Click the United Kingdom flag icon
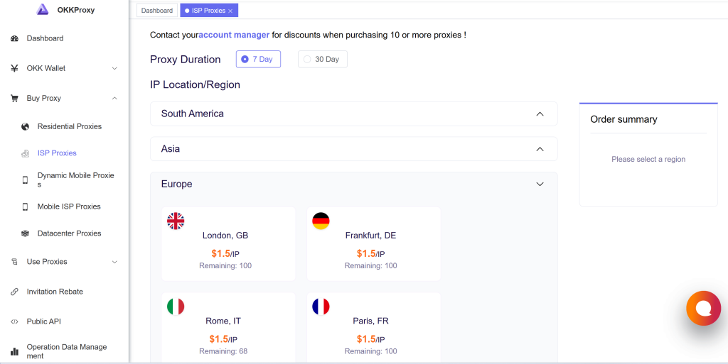The width and height of the screenshot is (728, 364). pos(176,221)
